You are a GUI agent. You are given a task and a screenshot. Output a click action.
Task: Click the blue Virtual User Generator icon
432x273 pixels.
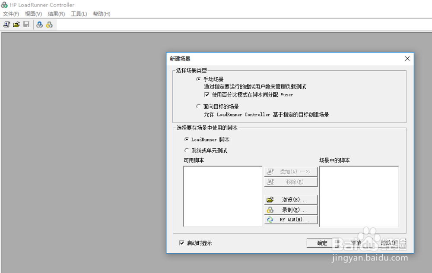pos(39,25)
